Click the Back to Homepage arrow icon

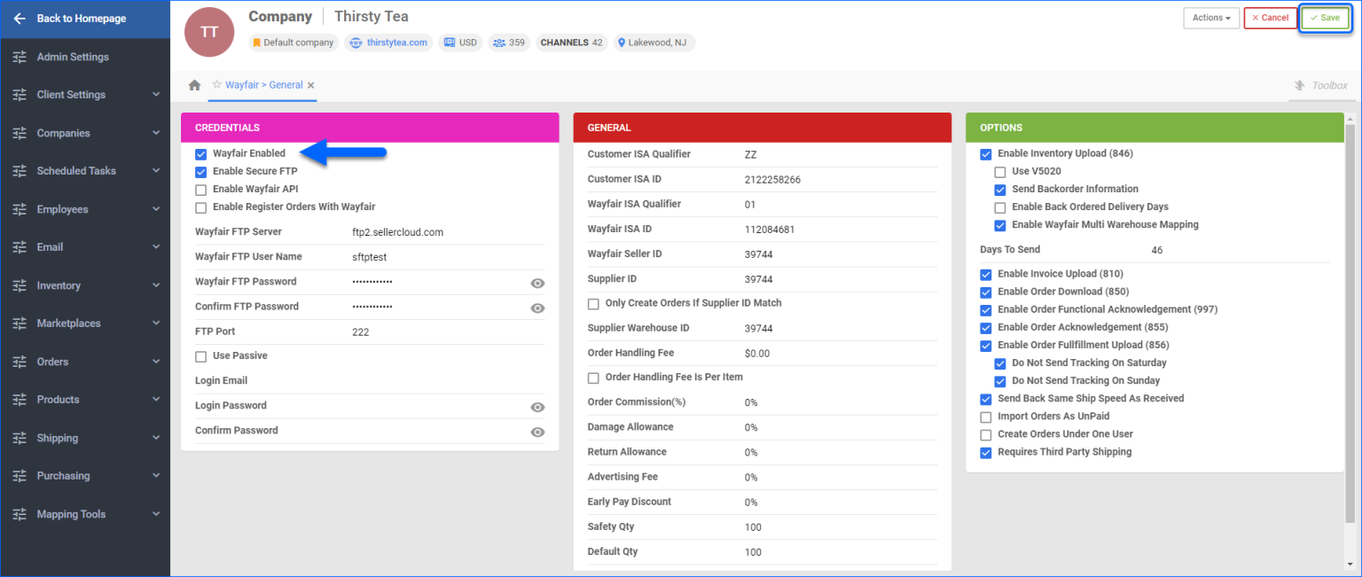[20, 19]
